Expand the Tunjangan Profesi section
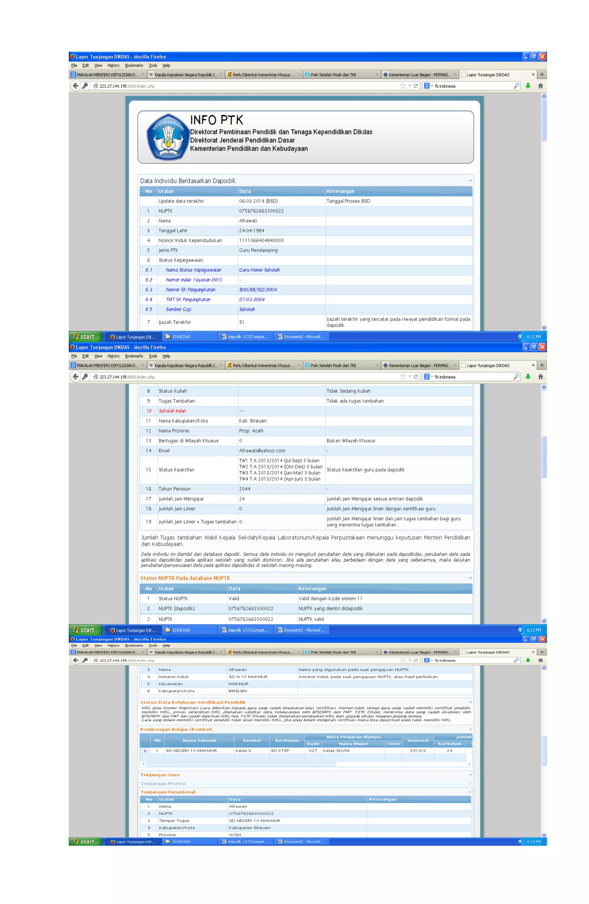 [x=470, y=783]
